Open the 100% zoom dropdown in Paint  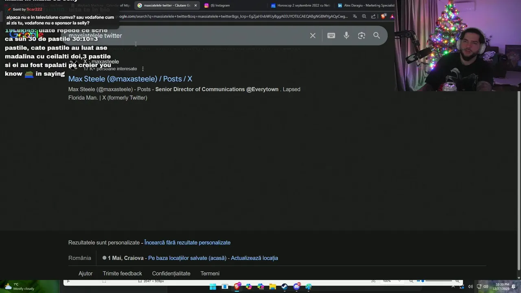392,281
